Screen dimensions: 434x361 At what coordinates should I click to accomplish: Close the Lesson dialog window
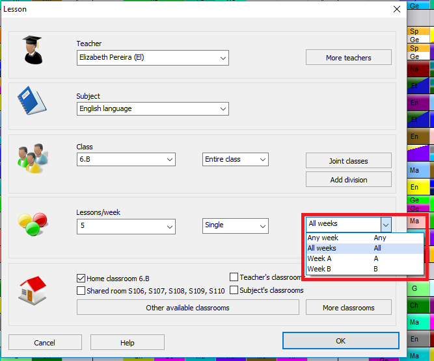point(396,9)
